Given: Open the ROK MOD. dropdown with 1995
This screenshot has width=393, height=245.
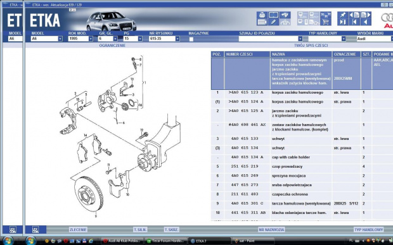Looking at the screenshot, I should click(91, 39).
